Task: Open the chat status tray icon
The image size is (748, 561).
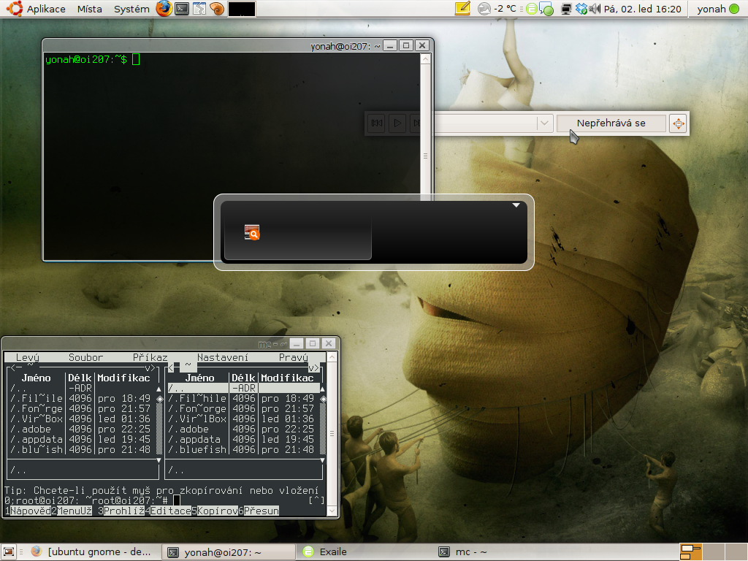Action: (546, 9)
